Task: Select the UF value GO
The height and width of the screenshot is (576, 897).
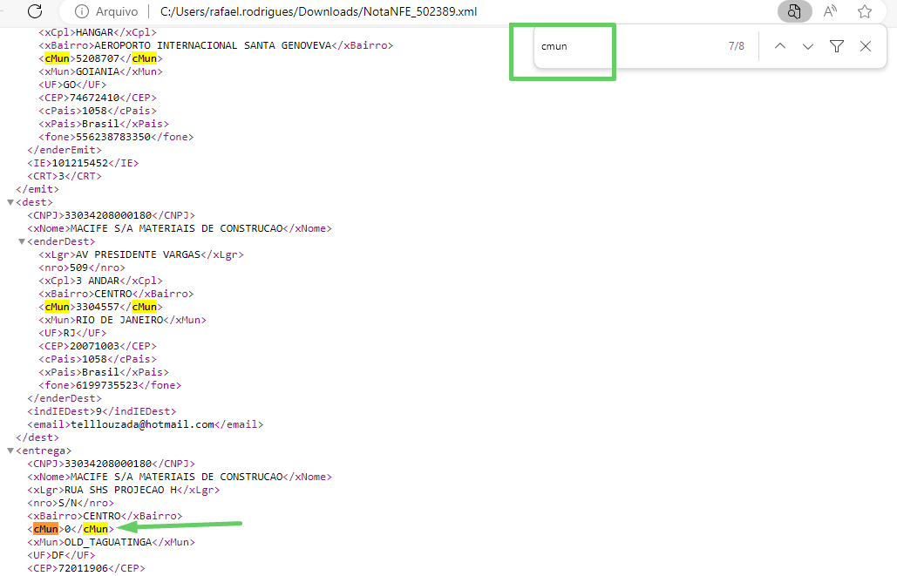Action: pos(70,85)
